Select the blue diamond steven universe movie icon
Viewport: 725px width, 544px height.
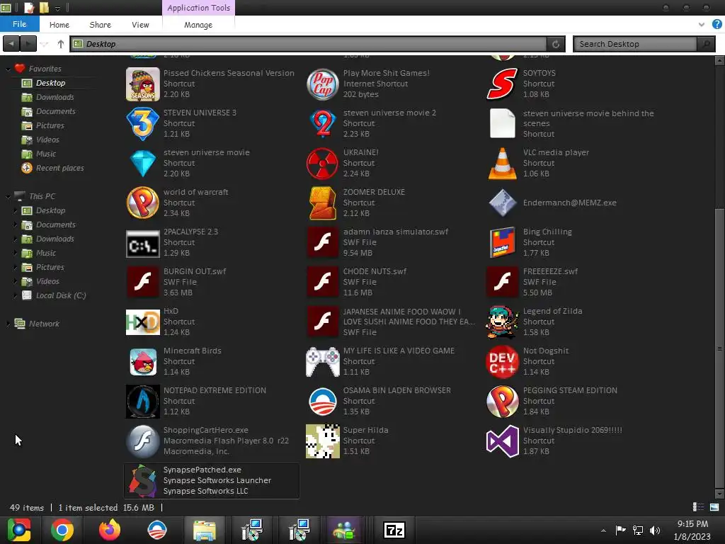coord(143,164)
